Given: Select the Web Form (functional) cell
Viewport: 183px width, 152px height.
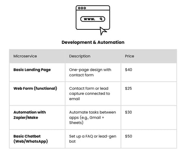Looking at the screenshot, I should tap(37, 94).
